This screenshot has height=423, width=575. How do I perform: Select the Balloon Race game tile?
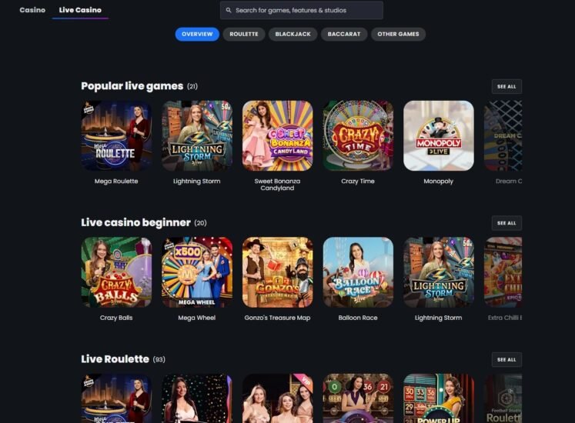(x=358, y=272)
